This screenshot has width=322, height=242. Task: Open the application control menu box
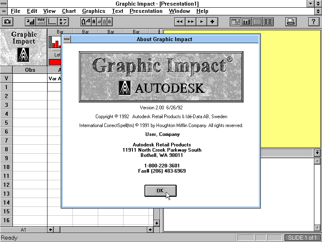click(x=4, y=4)
